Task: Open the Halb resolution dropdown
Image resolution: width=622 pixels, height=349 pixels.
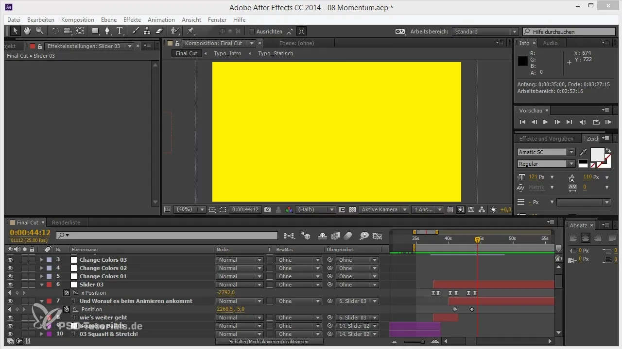Action: [315, 210]
